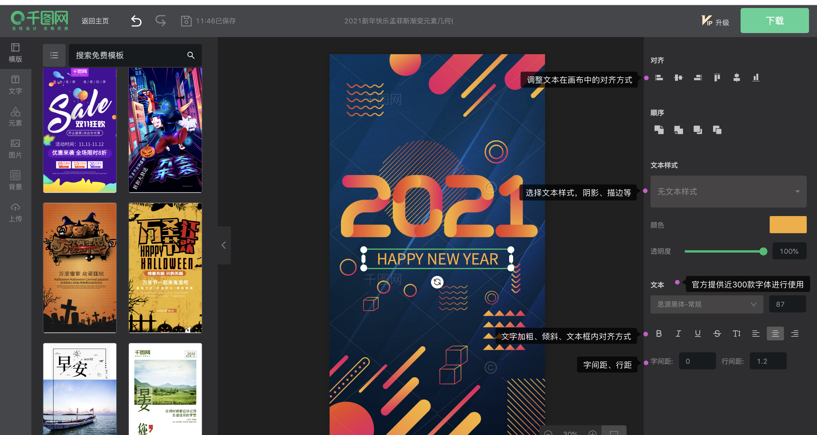This screenshot has width=817, height=435.
Task: Open the template category list icon
Action: [54, 55]
